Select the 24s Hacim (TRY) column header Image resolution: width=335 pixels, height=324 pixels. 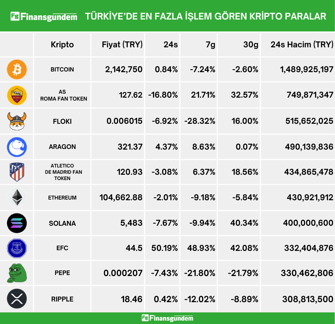click(302, 45)
